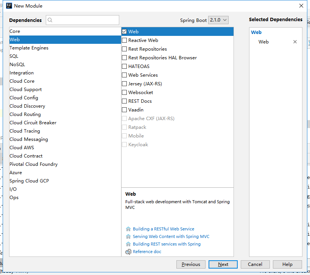Screen dimensions: 310x275
Task: Remove Web from selected dependencies
Action: point(295,42)
